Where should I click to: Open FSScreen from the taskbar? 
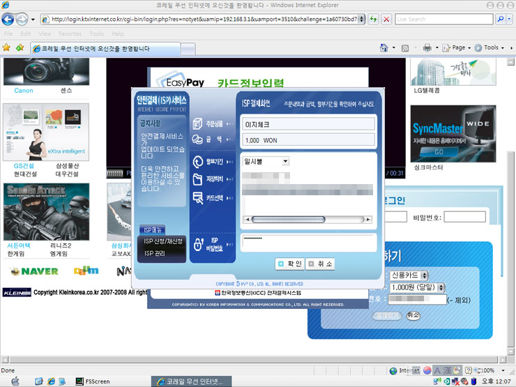(x=93, y=381)
